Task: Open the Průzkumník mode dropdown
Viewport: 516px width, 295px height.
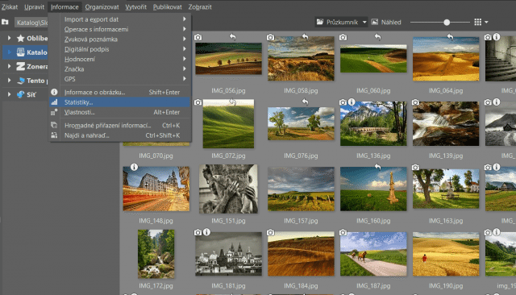Action: pos(341,22)
